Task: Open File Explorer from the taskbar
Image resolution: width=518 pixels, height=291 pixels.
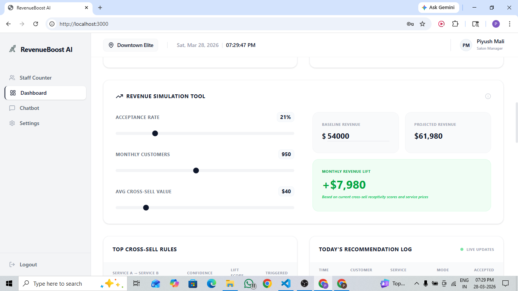Action: (230, 283)
